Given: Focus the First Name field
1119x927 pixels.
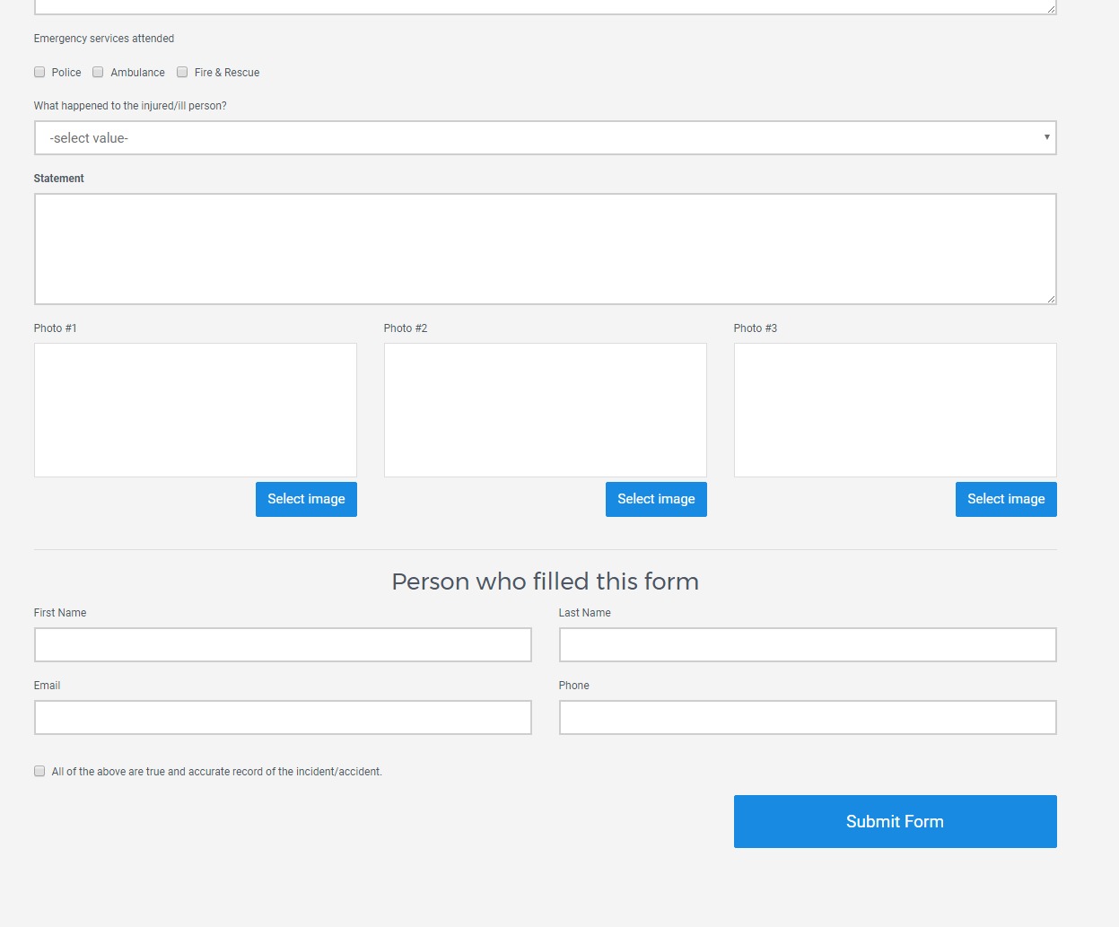Looking at the screenshot, I should click(283, 645).
